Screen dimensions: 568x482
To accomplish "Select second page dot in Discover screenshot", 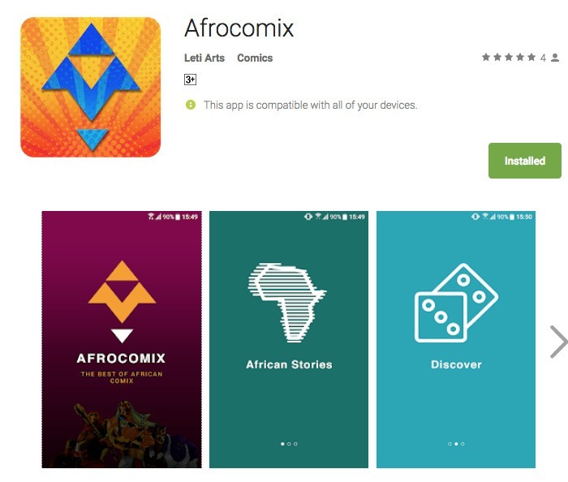I will (456, 444).
